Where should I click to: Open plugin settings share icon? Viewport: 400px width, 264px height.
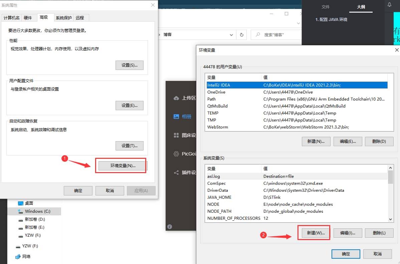pyautogui.click(x=176, y=172)
